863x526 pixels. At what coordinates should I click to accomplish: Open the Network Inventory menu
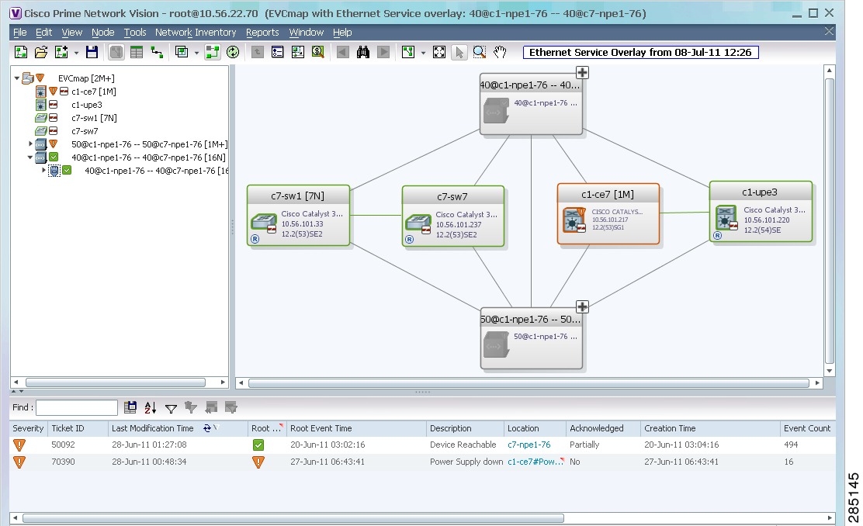(x=196, y=33)
